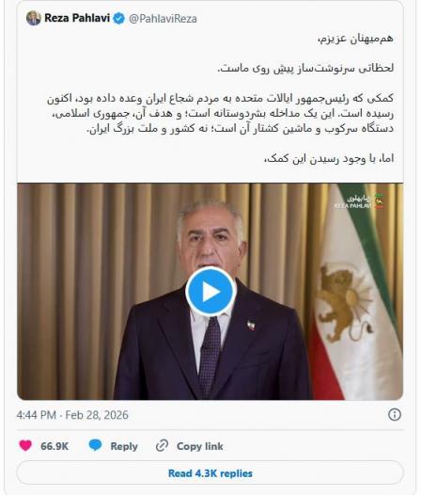
Task: Open the info circle icon beside the date
Action: 394,414
